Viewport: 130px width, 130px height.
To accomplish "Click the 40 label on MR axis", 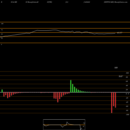I will 127,86.
